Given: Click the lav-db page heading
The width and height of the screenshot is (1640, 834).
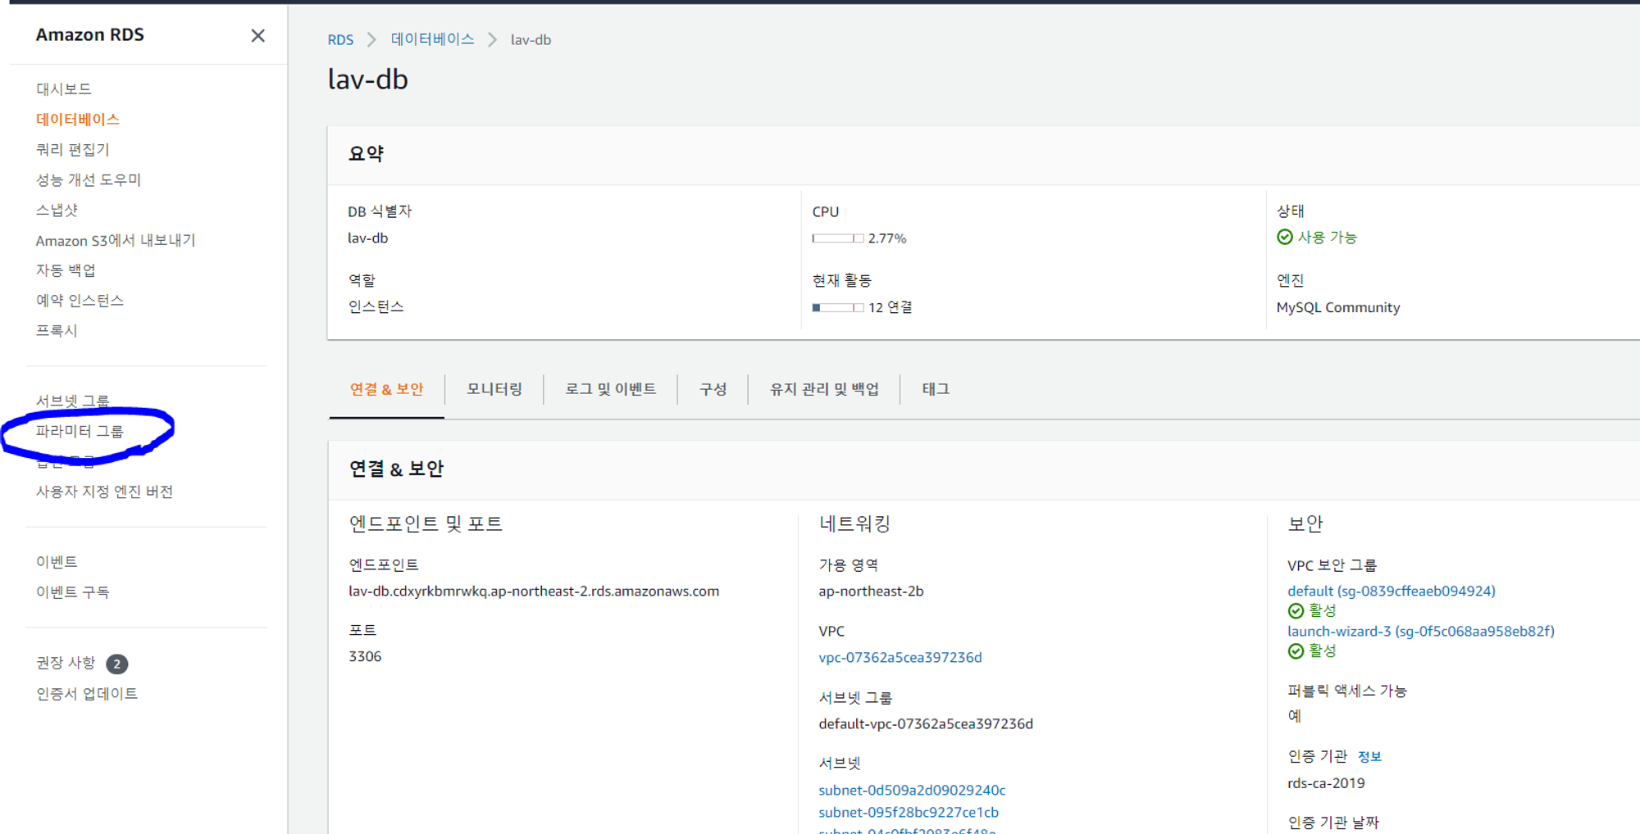Looking at the screenshot, I should (368, 79).
